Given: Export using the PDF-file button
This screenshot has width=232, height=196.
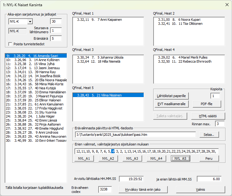Looking at the screenshot, I should point(207,104).
